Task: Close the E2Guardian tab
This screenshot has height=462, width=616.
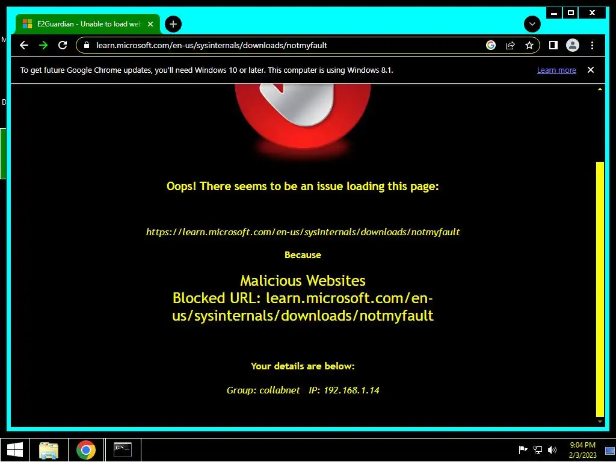Action: pyautogui.click(x=150, y=24)
